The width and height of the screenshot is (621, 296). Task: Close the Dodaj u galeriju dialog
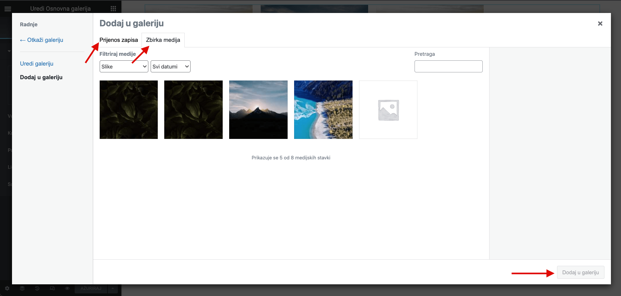[x=600, y=23]
